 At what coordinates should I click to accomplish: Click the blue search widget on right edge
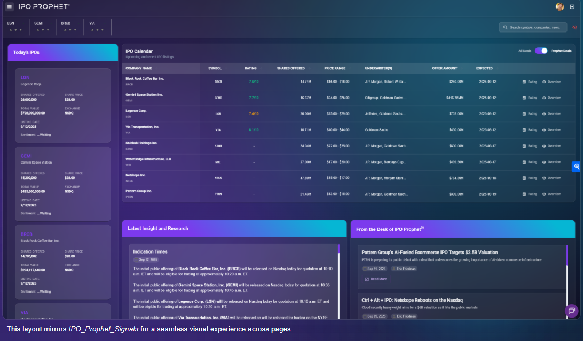577,167
